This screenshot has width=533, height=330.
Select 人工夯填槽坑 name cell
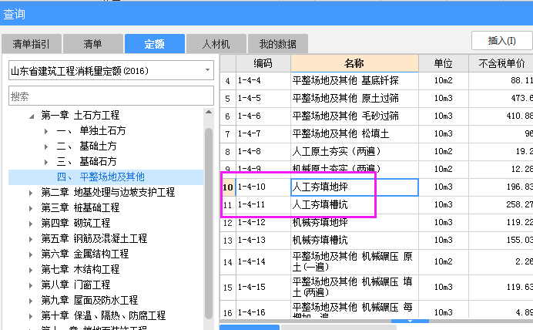point(354,205)
